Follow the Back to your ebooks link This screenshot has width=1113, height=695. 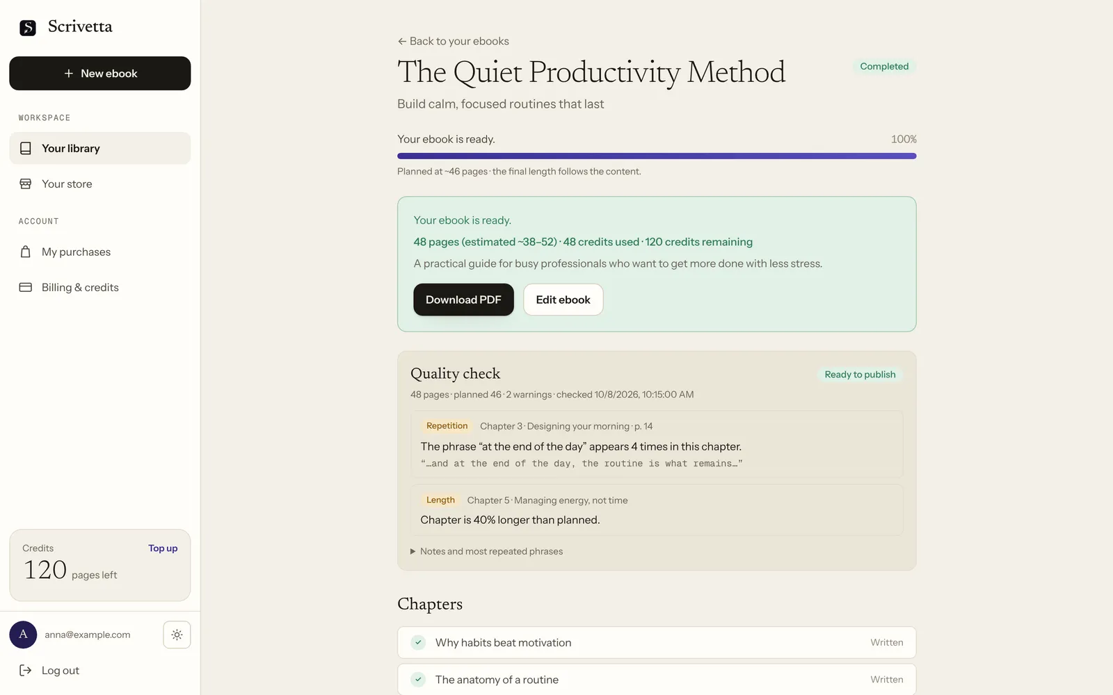coord(453,42)
